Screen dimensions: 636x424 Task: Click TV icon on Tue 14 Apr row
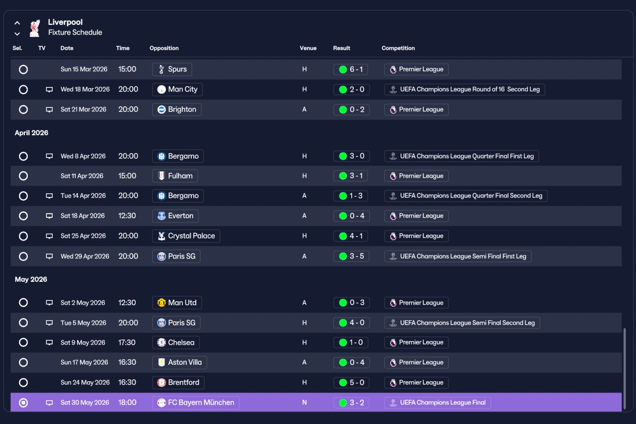49,196
